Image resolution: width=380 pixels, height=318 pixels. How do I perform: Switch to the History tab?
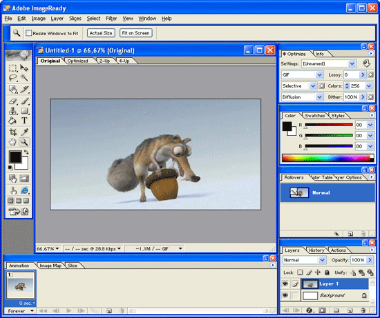[316, 250]
